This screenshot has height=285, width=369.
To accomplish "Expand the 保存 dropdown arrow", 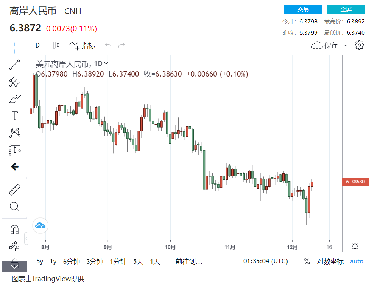I will click(346, 45).
